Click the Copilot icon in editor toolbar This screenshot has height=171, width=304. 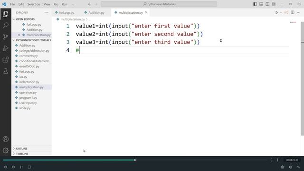[286, 13]
